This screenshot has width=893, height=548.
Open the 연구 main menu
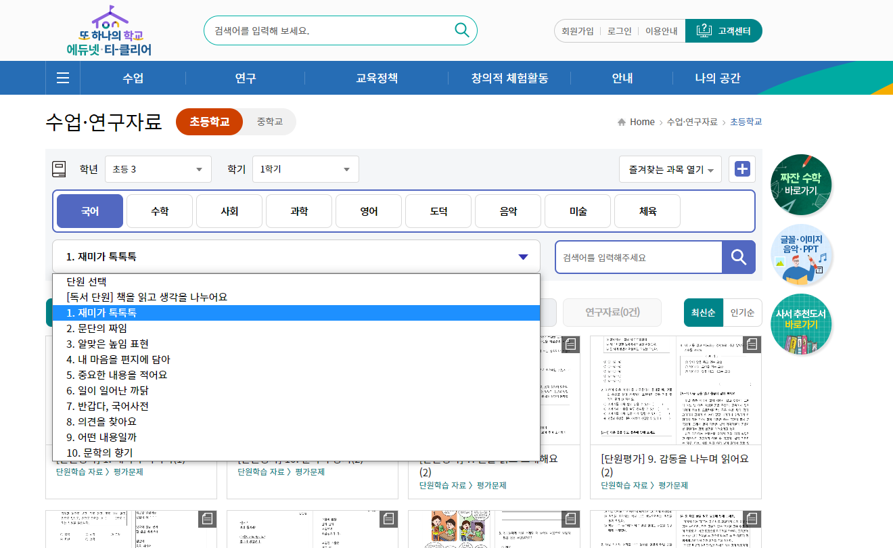246,78
